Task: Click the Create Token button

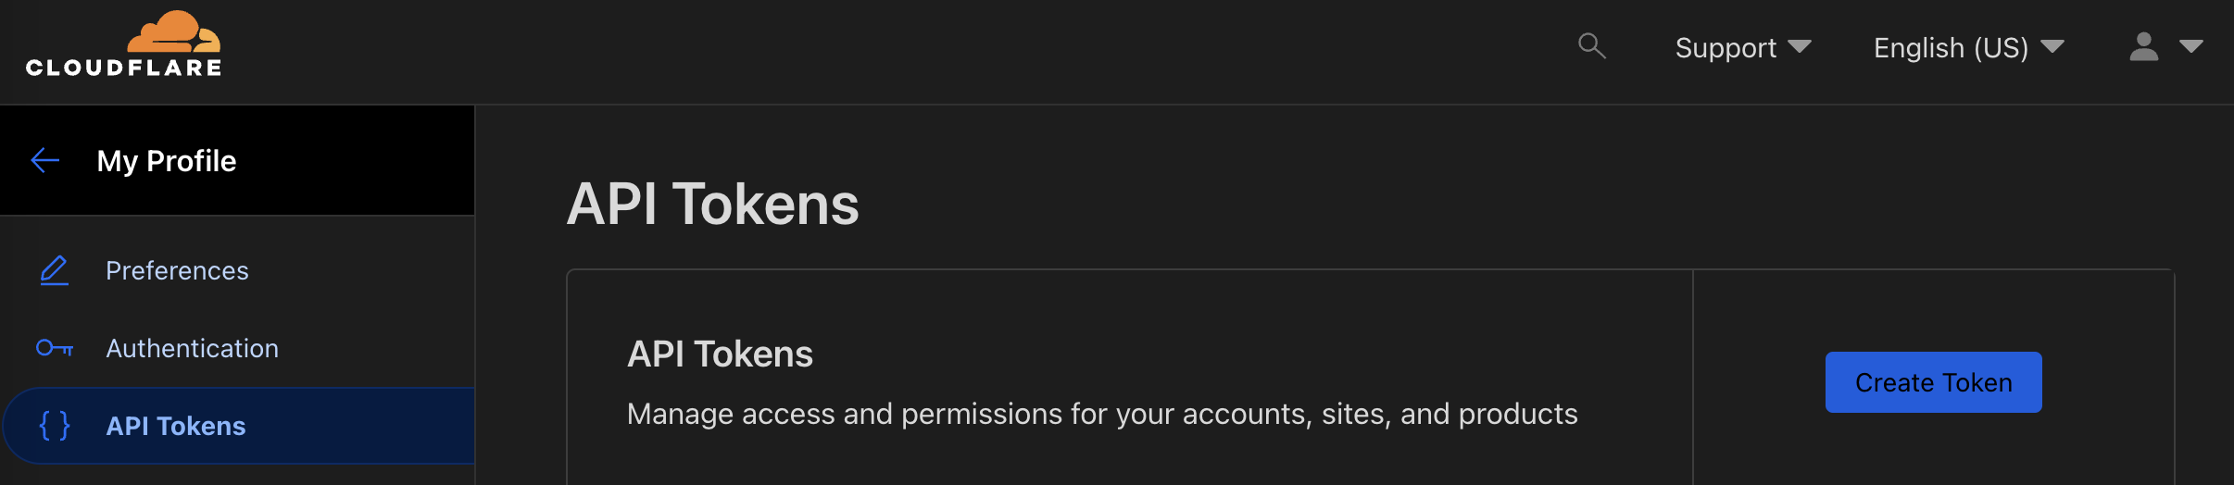Action: (1933, 382)
